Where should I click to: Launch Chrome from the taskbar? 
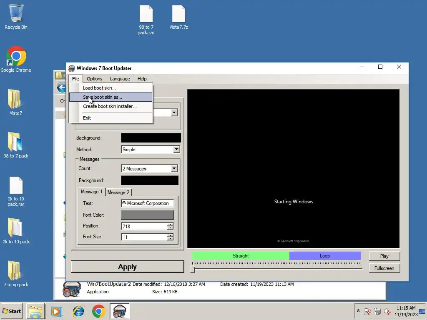point(98,311)
